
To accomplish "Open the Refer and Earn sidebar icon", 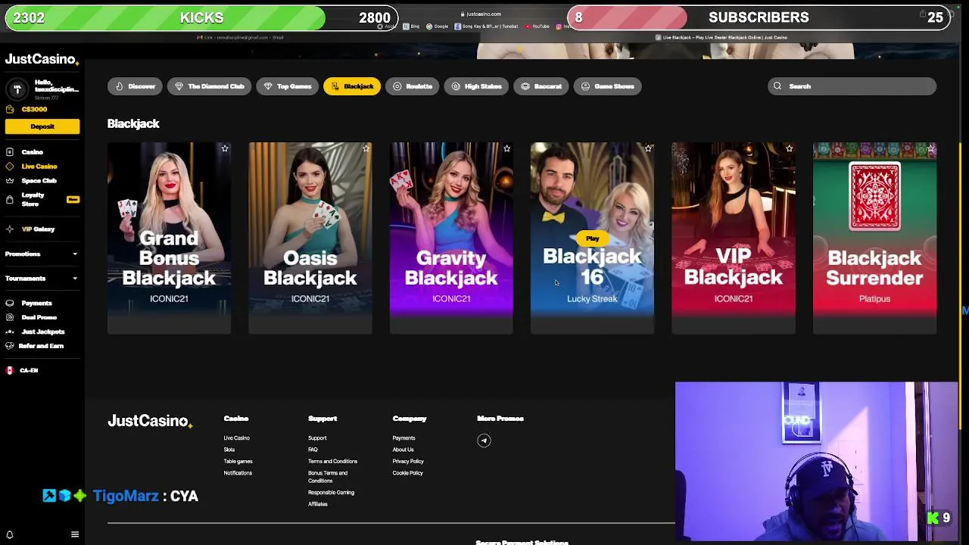I will tap(10, 346).
